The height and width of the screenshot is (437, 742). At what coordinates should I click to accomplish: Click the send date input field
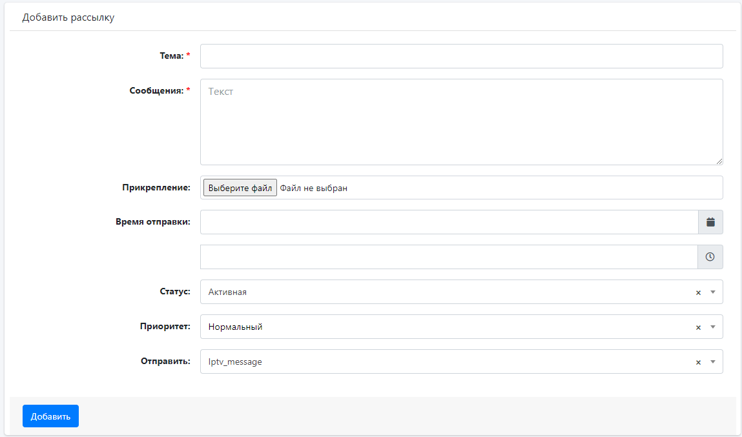449,222
